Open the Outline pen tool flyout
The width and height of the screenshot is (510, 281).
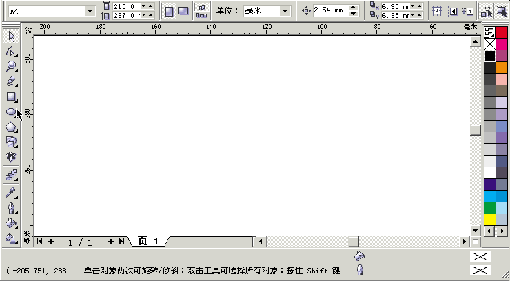point(11,208)
